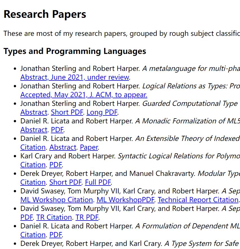Open the "Abstract, June 2021, under review" link

click(75, 77)
